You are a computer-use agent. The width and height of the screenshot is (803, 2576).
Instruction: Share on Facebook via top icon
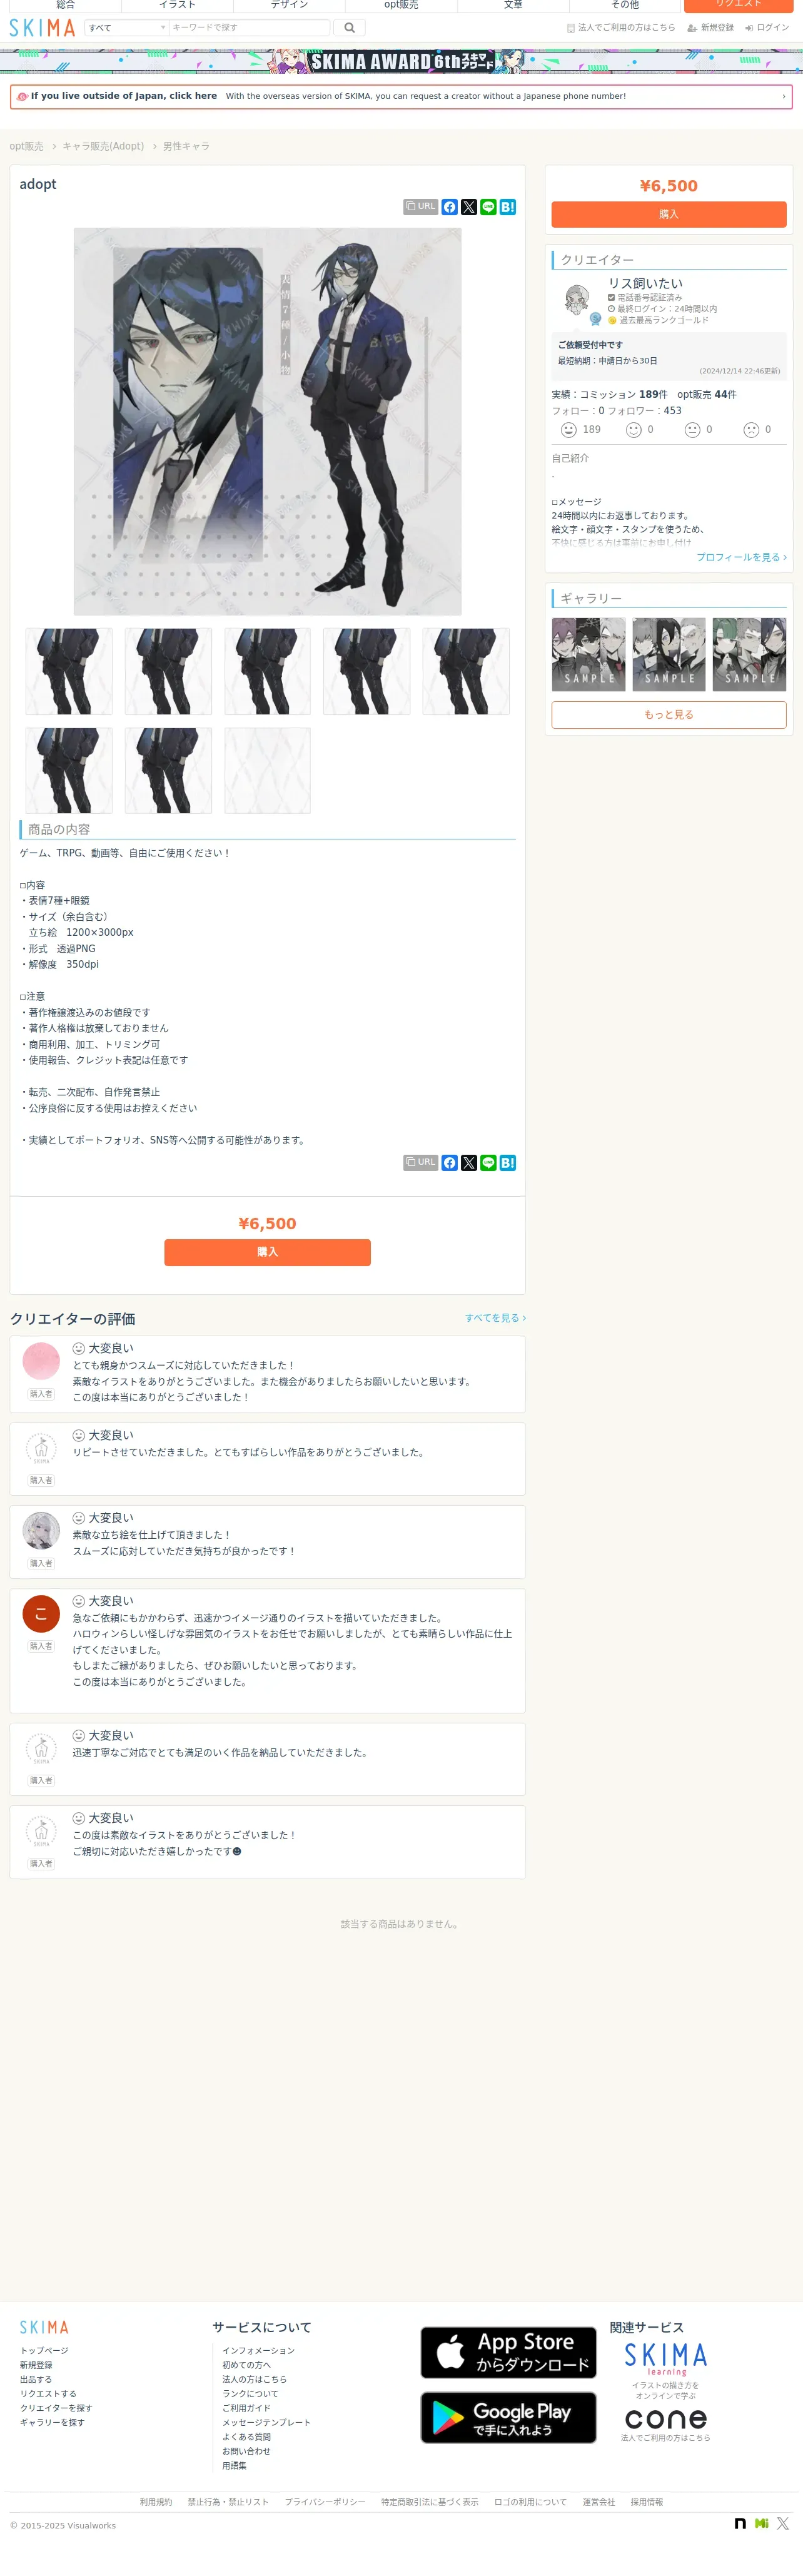pyautogui.click(x=450, y=207)
